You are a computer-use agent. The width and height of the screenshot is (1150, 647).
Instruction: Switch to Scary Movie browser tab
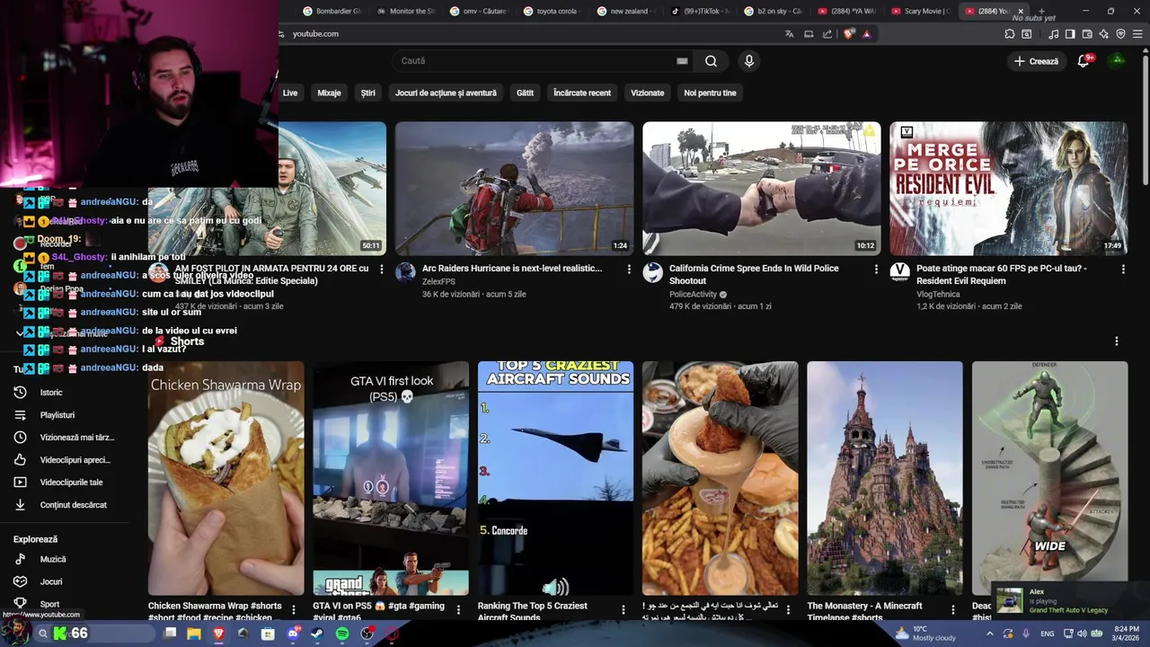coord(920,11)
